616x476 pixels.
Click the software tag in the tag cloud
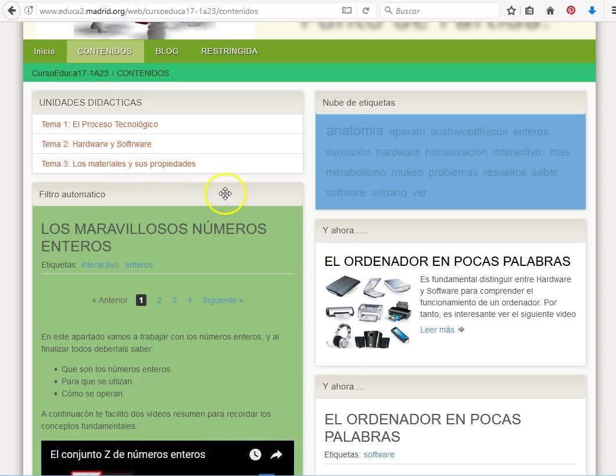pyautogui.click(x=346, y=193)
